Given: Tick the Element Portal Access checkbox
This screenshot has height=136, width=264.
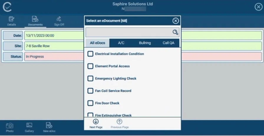Looking at the screenshot, I should (x=90, y=66).
